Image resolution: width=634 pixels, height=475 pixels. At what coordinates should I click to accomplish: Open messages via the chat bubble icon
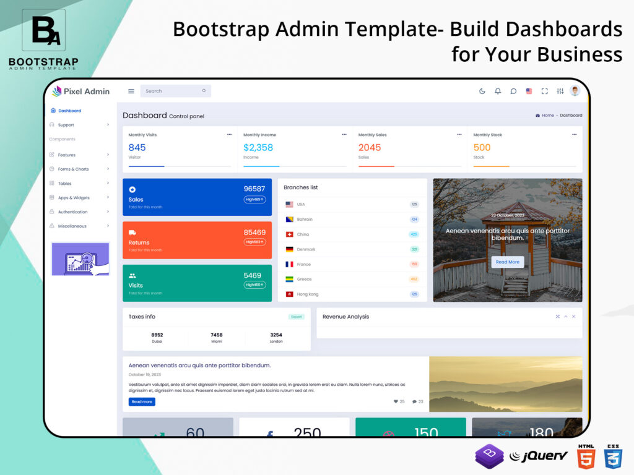[x=513, y=91]
